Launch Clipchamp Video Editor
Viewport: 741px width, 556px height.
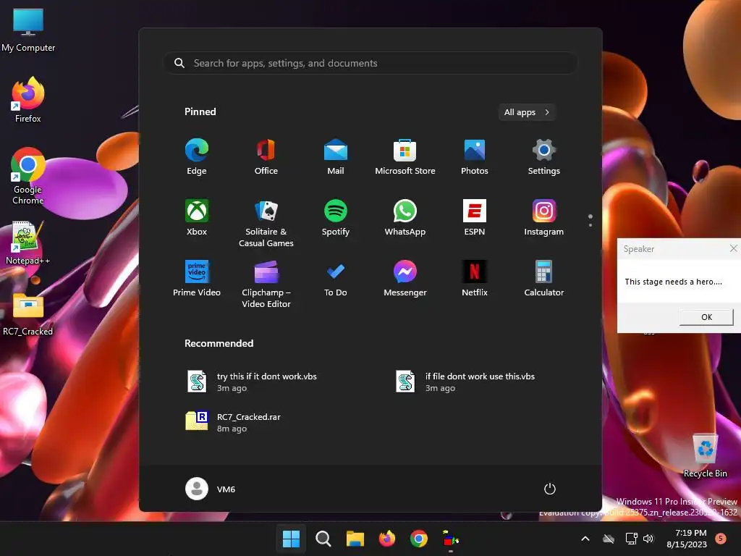click(266, 284)
